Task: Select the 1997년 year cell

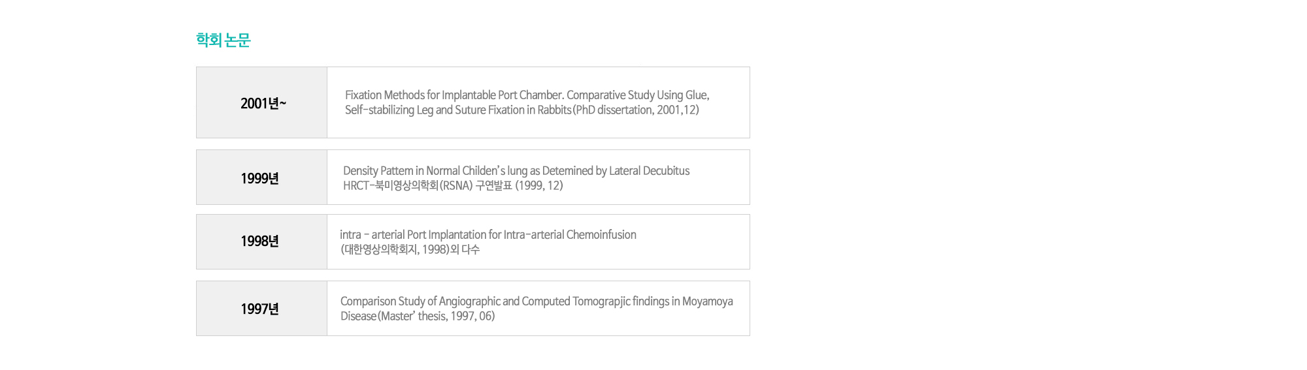Action: coord(261,309)
